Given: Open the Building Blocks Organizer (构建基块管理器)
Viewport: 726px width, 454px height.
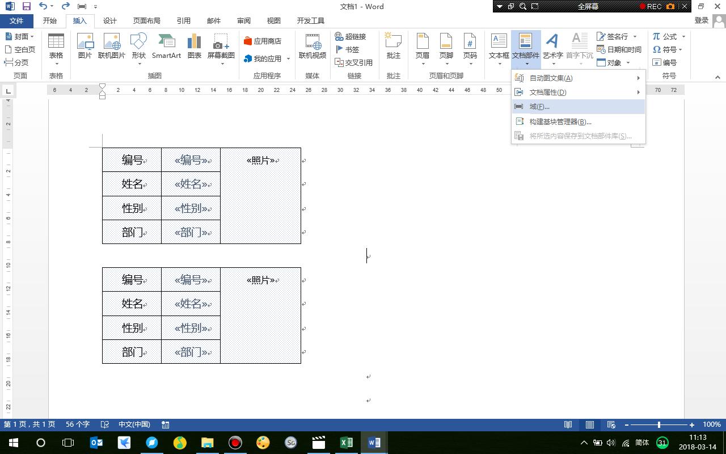Looking at the screenshot, I should point(562,121).
